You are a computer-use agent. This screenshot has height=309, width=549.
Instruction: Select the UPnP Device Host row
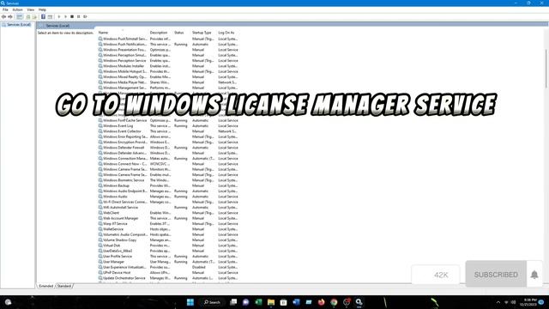168,272
